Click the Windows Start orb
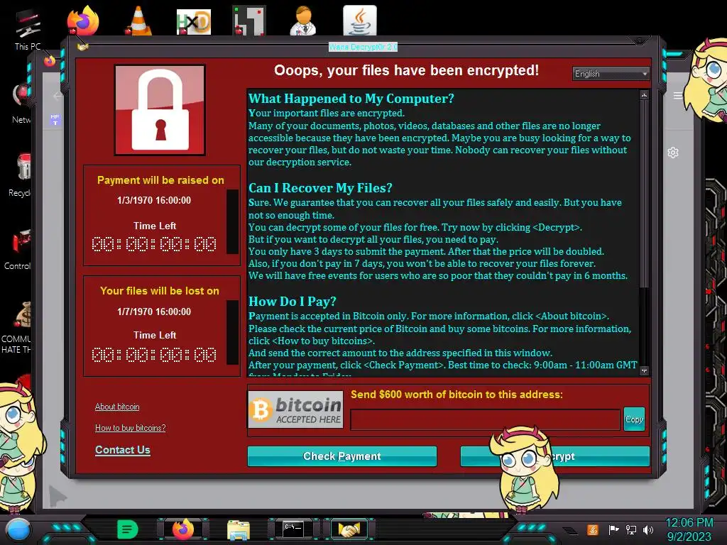 [18, 529]
